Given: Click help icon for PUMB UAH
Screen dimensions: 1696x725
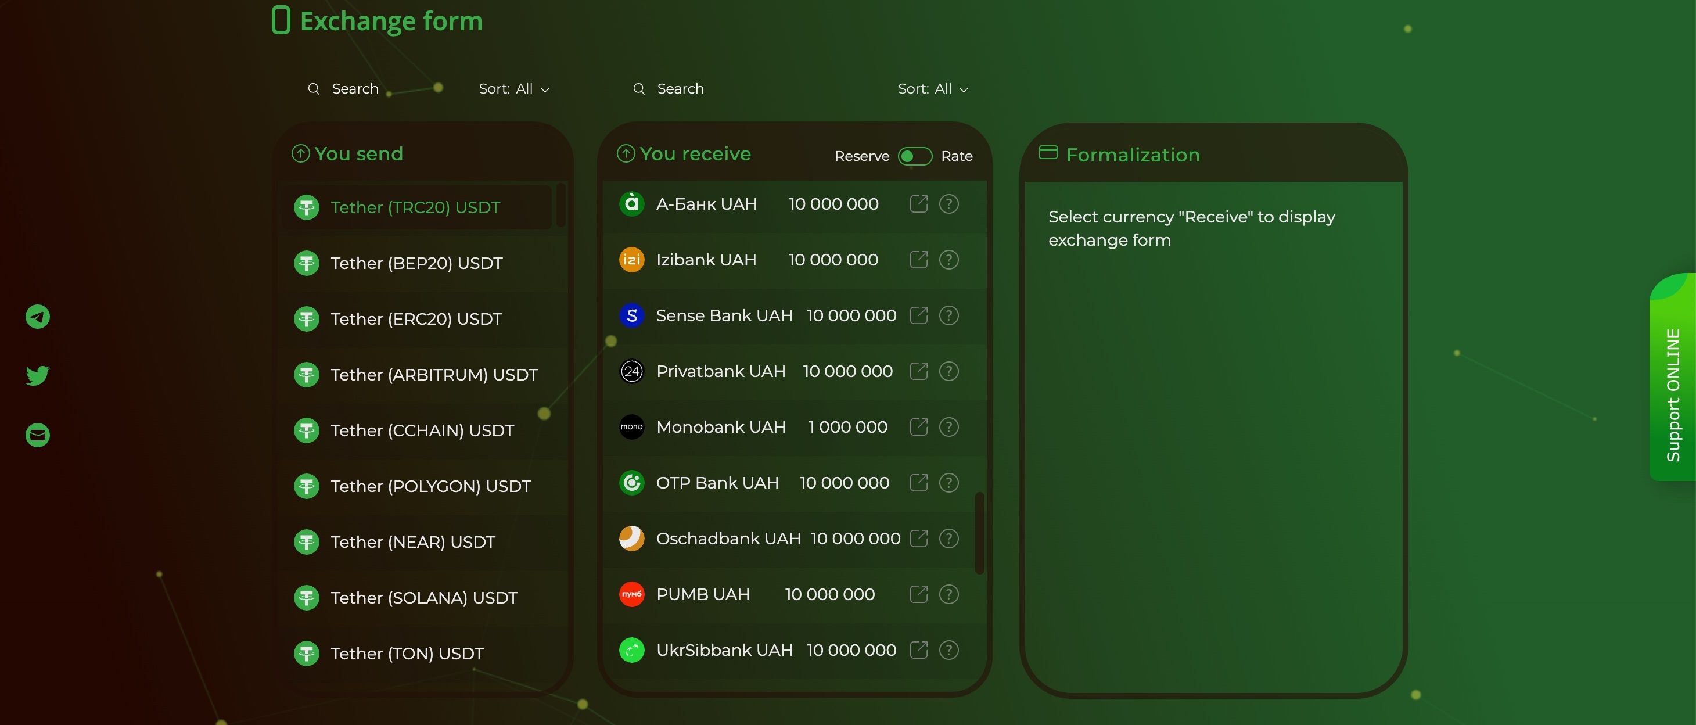Looking at the screenshot, I should coord(948,595).
